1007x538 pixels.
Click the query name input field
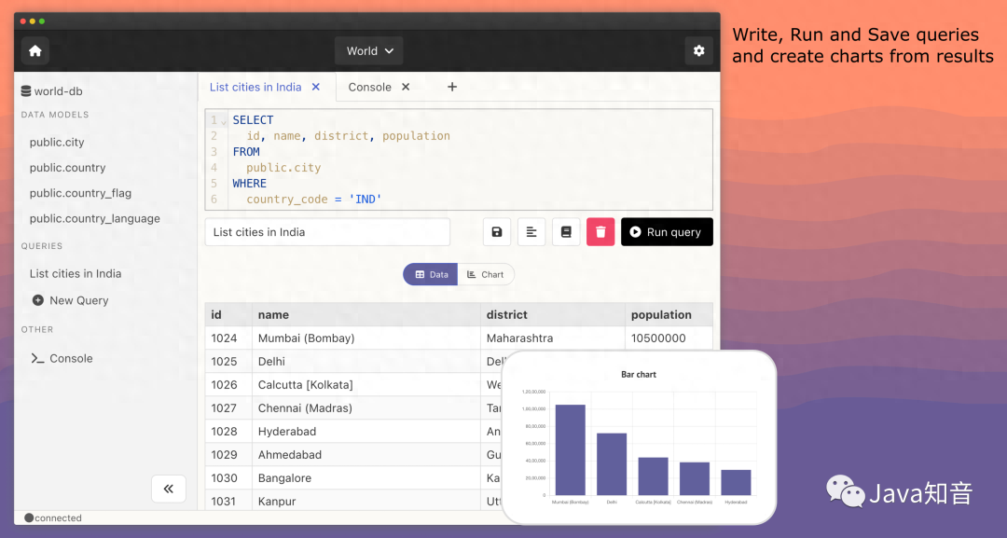tap(326, 232)
